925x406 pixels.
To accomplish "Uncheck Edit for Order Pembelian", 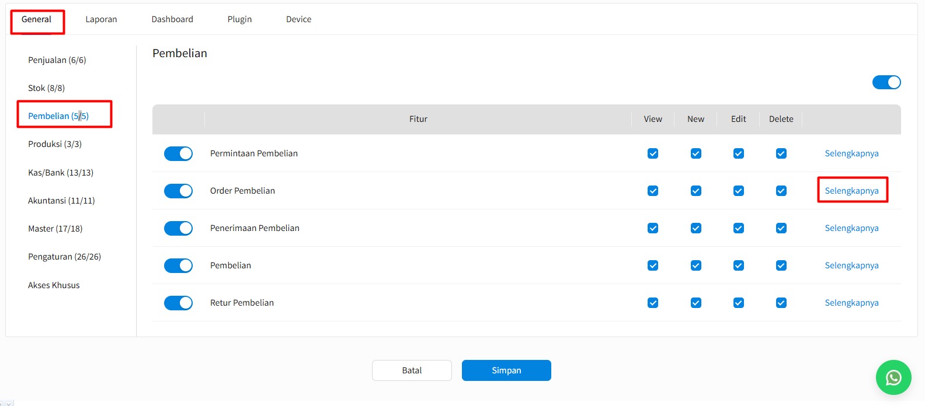I will point(739,191).
